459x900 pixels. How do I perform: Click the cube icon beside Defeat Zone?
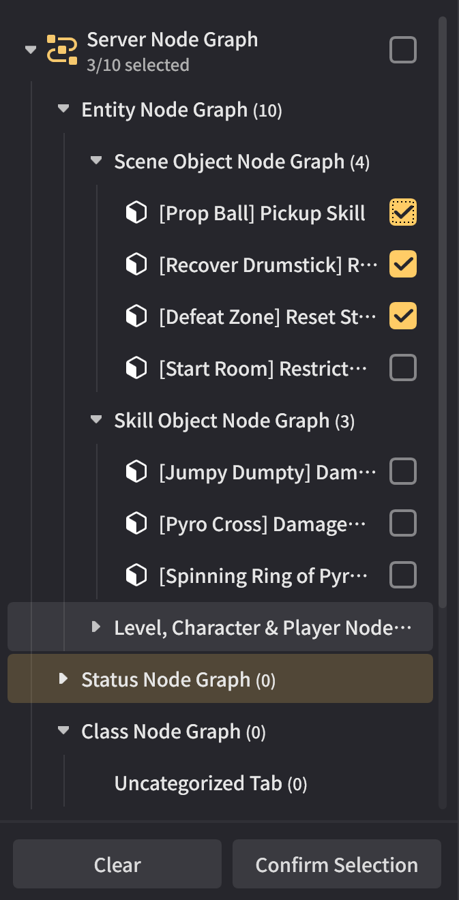[x=136, y=317]
